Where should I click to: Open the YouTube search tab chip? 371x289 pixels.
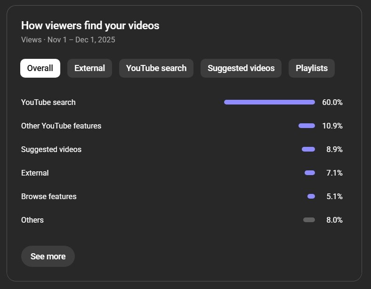pos(156,68)
